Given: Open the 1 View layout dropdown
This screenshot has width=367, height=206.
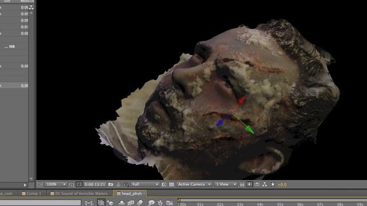Looking at the screenshot, I should coord(225,184).
